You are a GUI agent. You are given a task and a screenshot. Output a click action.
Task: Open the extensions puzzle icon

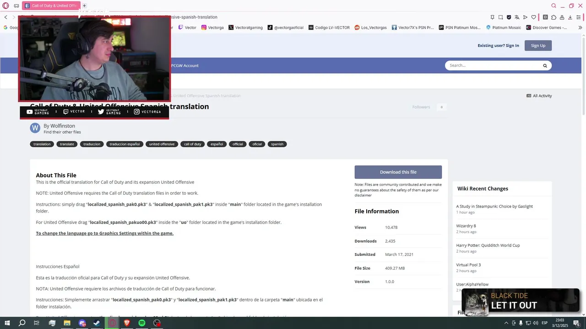553,17
